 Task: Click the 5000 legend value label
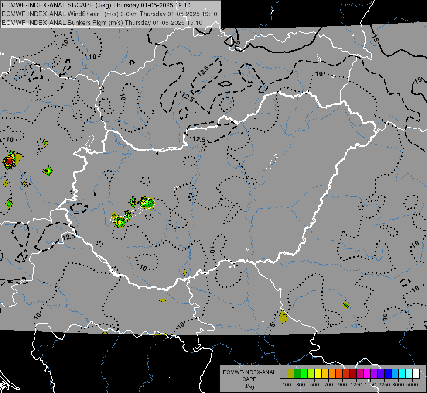412,385
